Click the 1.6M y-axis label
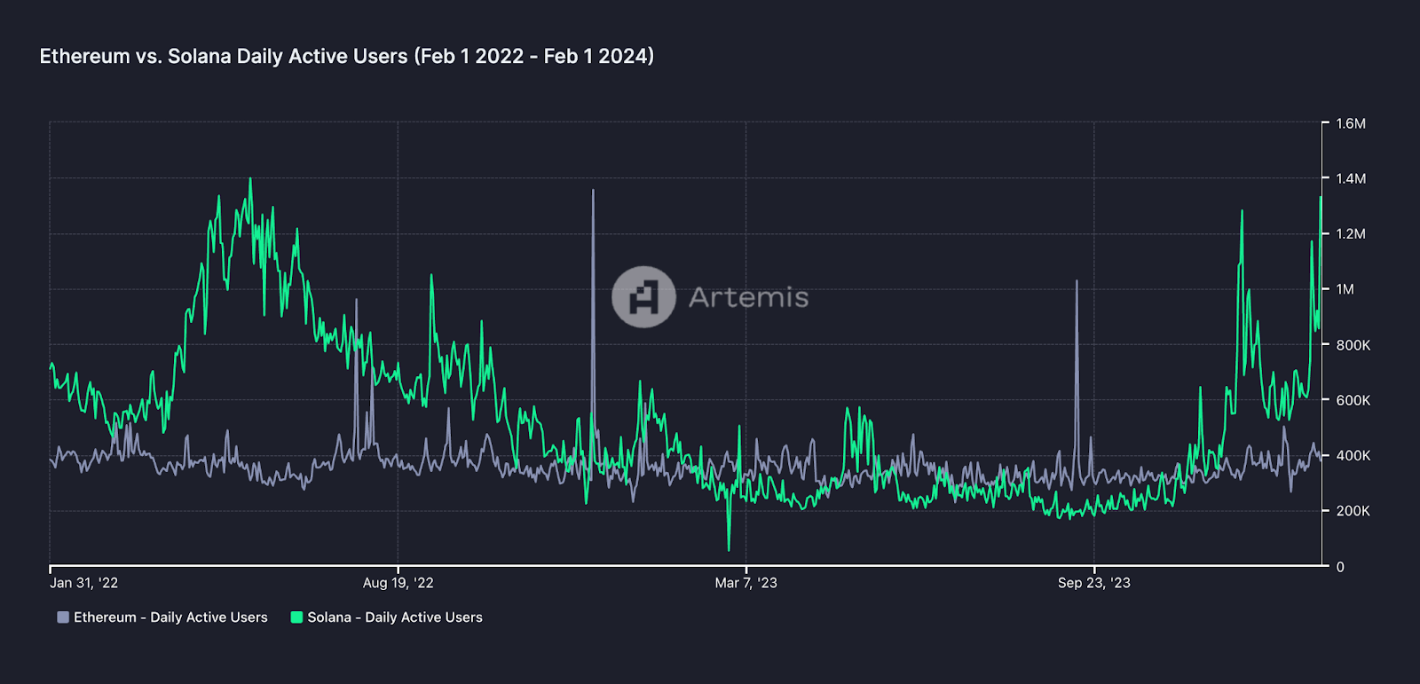 point(1350,123)
